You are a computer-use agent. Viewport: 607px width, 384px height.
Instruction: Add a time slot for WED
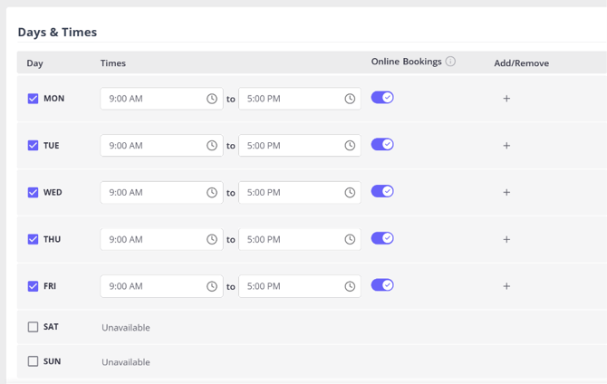pos(506,192)
